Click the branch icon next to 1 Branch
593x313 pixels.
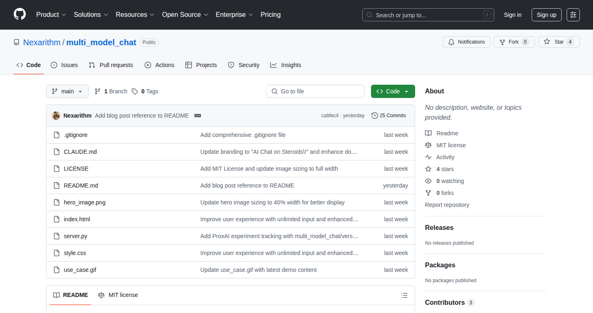98,91
